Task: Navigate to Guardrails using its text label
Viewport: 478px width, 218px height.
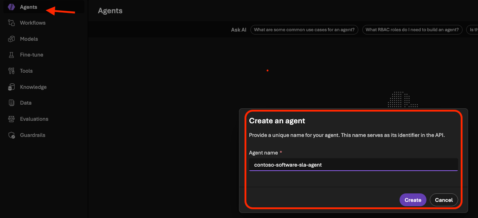Action: pos(33,135)
